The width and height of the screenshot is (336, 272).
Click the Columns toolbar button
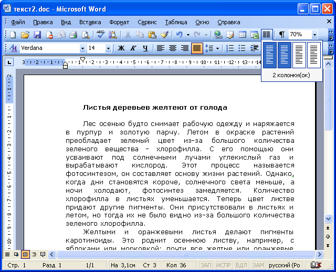click(x=267, y=34)
